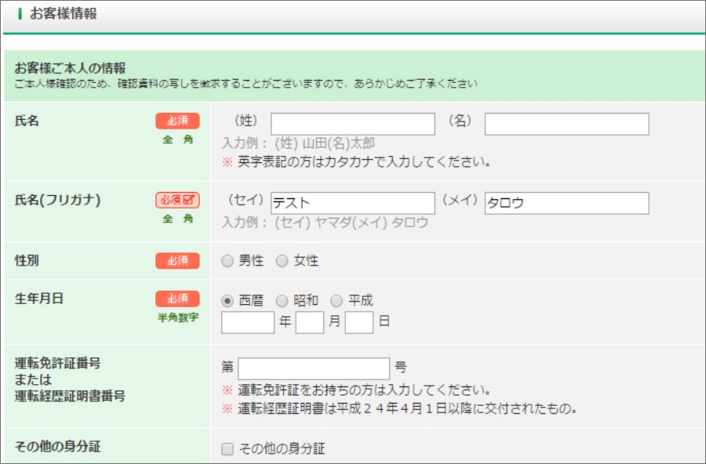Screen dimensions: 706x464
Task: Select the 男性 radio button
Action: (x=227, y=261)
